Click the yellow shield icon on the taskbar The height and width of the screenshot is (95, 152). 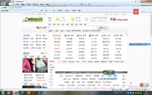(29, 93)
